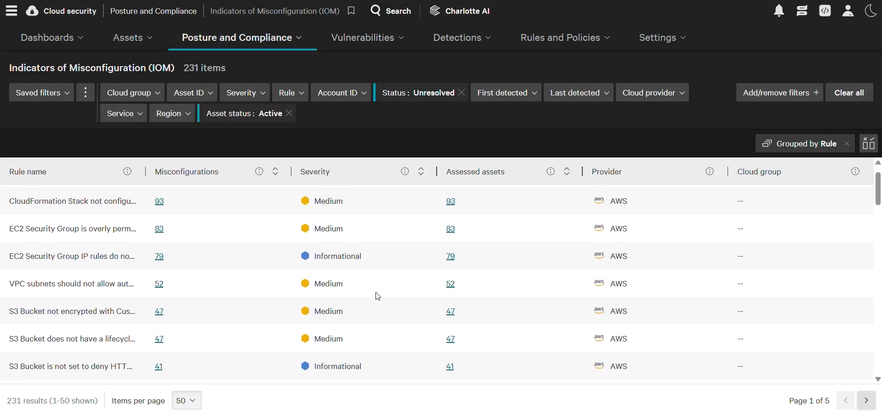Remove the Grouped by Rule grouping

pyautogui.click(x=847, y=144)
